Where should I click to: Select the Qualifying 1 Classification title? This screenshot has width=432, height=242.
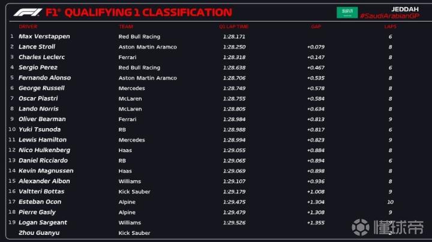[146, 13]
